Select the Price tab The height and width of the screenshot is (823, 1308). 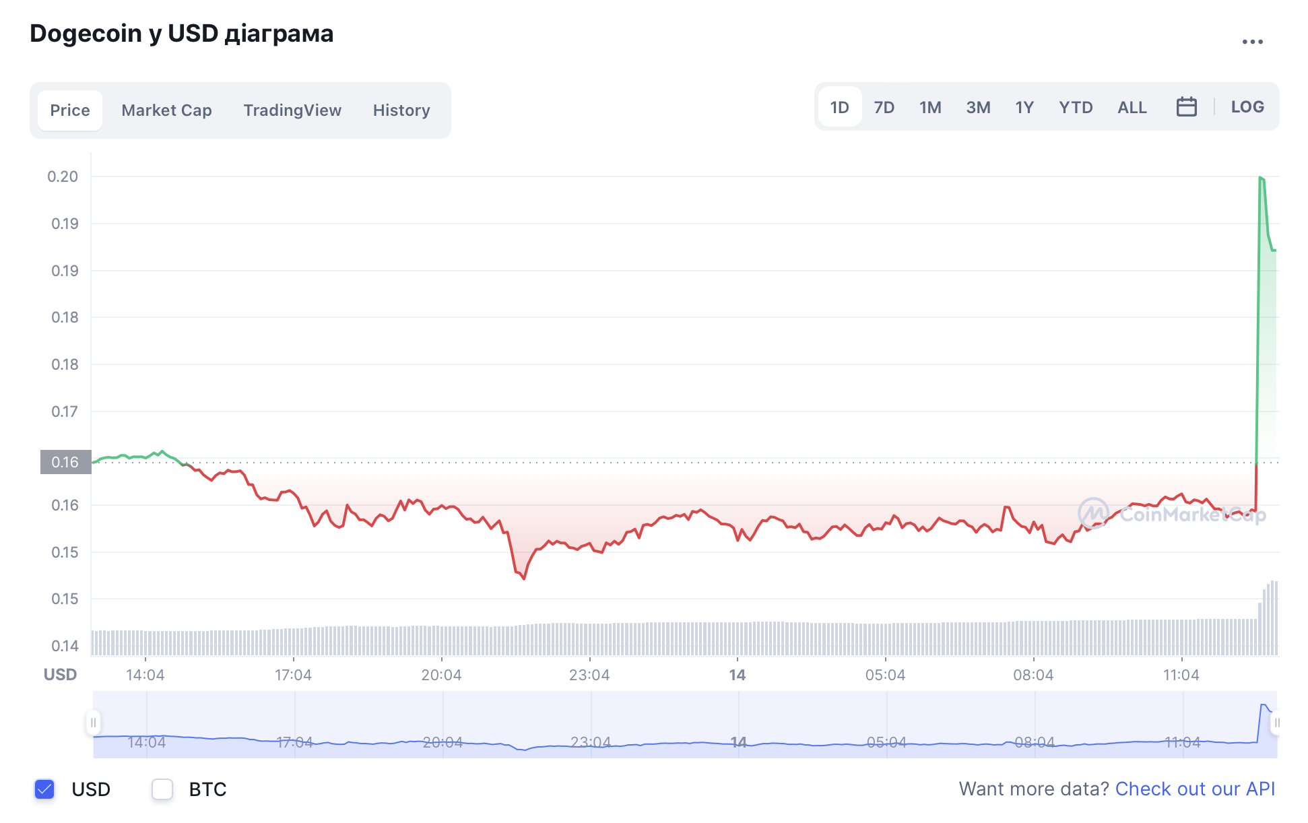pyautogui.click(x=70, y=110)
